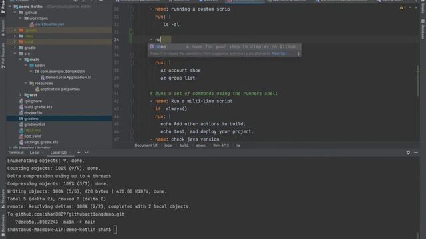This screenshot has width=426, height=239.
Task: Click the 'jobs:' breadcrumb
Action: click(168, 145)
